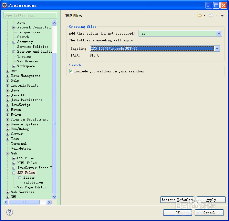The width and height of the screenshot is (229, 221).
Task: Expand the Server tree node
Action: click(x=8, y=134)
